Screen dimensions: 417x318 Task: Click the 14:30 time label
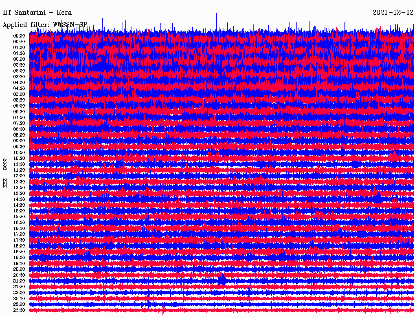(19, 205)
